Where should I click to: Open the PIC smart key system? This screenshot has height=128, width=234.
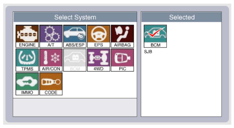point(122,60)
